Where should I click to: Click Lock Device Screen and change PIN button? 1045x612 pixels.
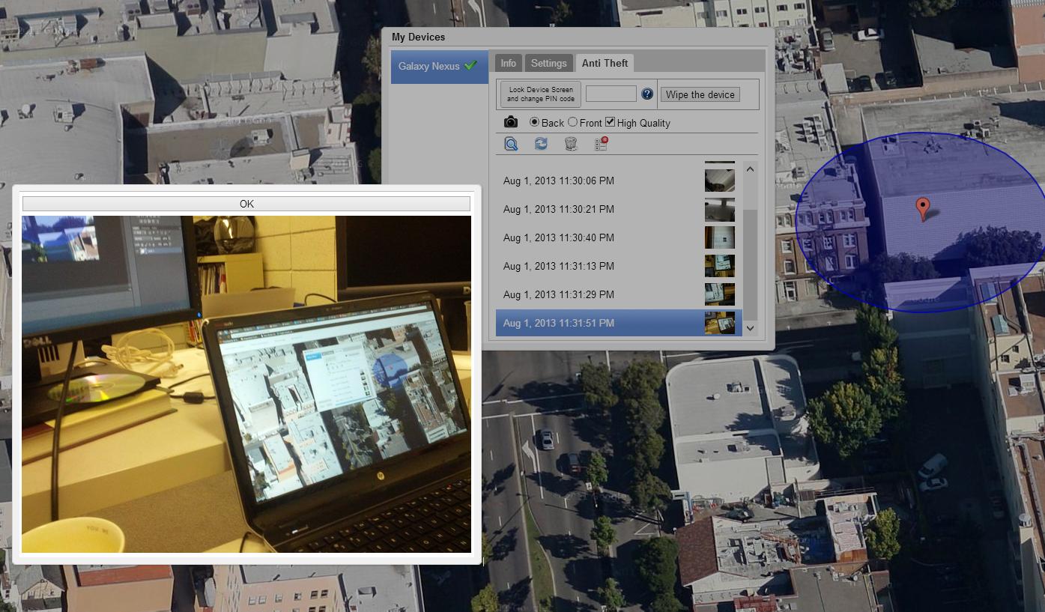pos(541,94)
